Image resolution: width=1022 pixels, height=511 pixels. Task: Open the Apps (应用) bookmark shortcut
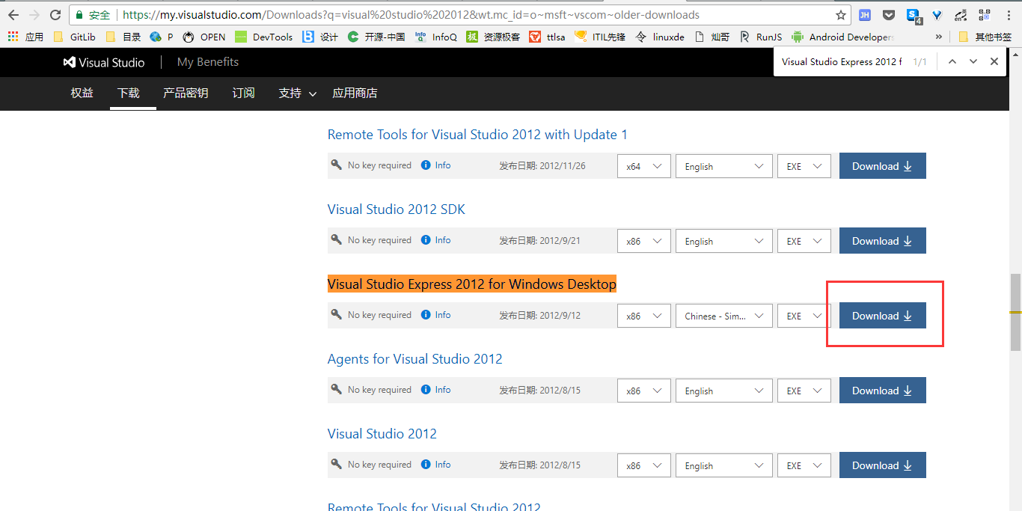(26, 37)
